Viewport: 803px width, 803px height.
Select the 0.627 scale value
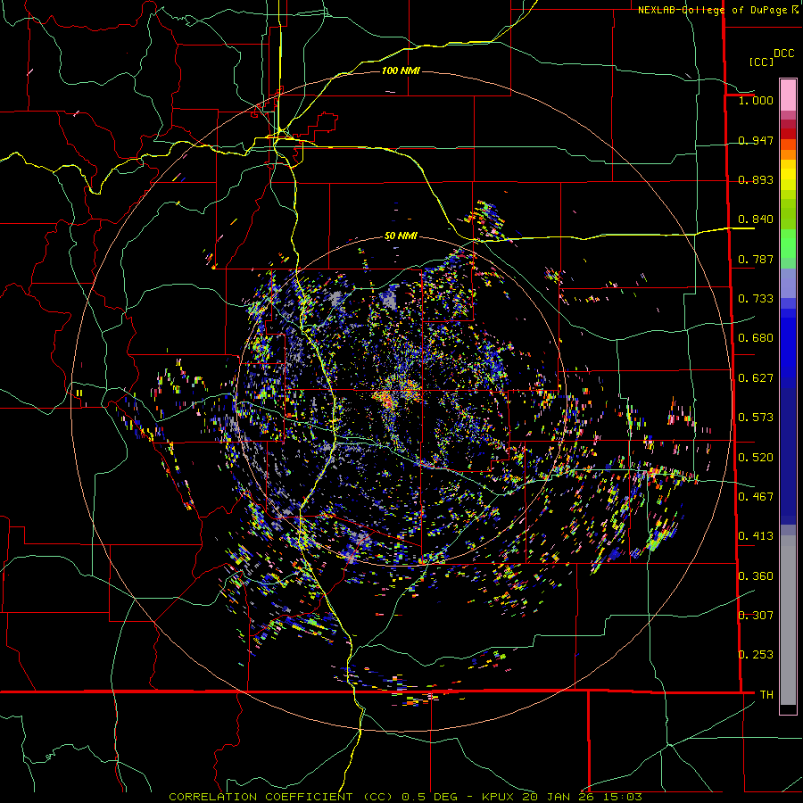756,378
